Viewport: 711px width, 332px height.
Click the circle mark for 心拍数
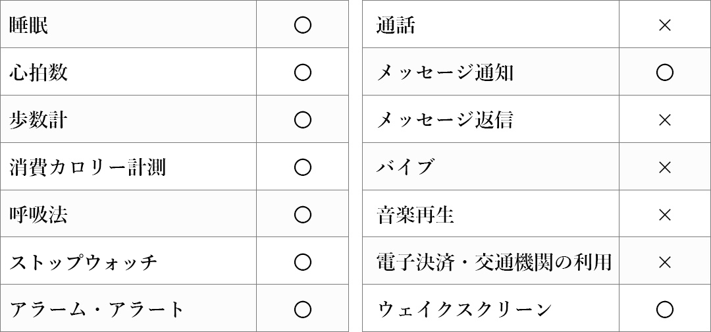302,72
